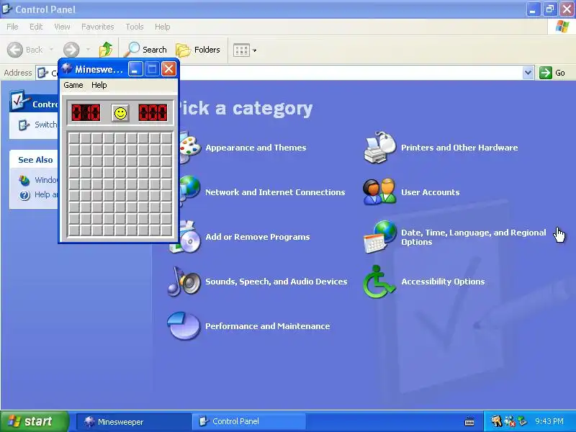Open the Help menu in Minesweeper
The image size is (576, 432).
pyautogui.click(x=99, y=85)
